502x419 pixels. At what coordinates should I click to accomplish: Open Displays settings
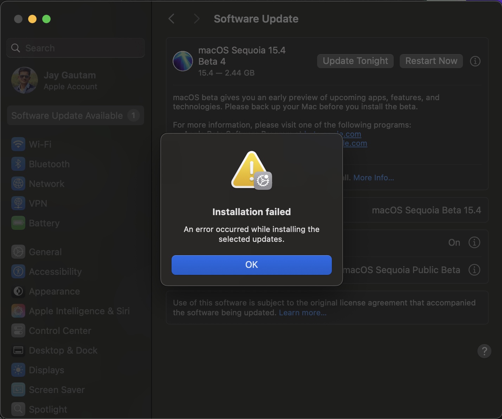76,370
